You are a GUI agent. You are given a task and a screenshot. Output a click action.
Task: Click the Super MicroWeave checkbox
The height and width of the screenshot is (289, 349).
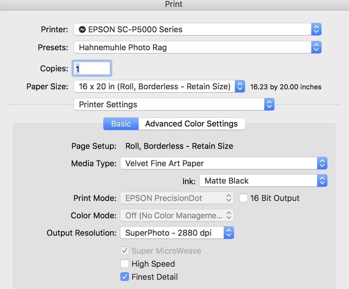coord(125,251)
